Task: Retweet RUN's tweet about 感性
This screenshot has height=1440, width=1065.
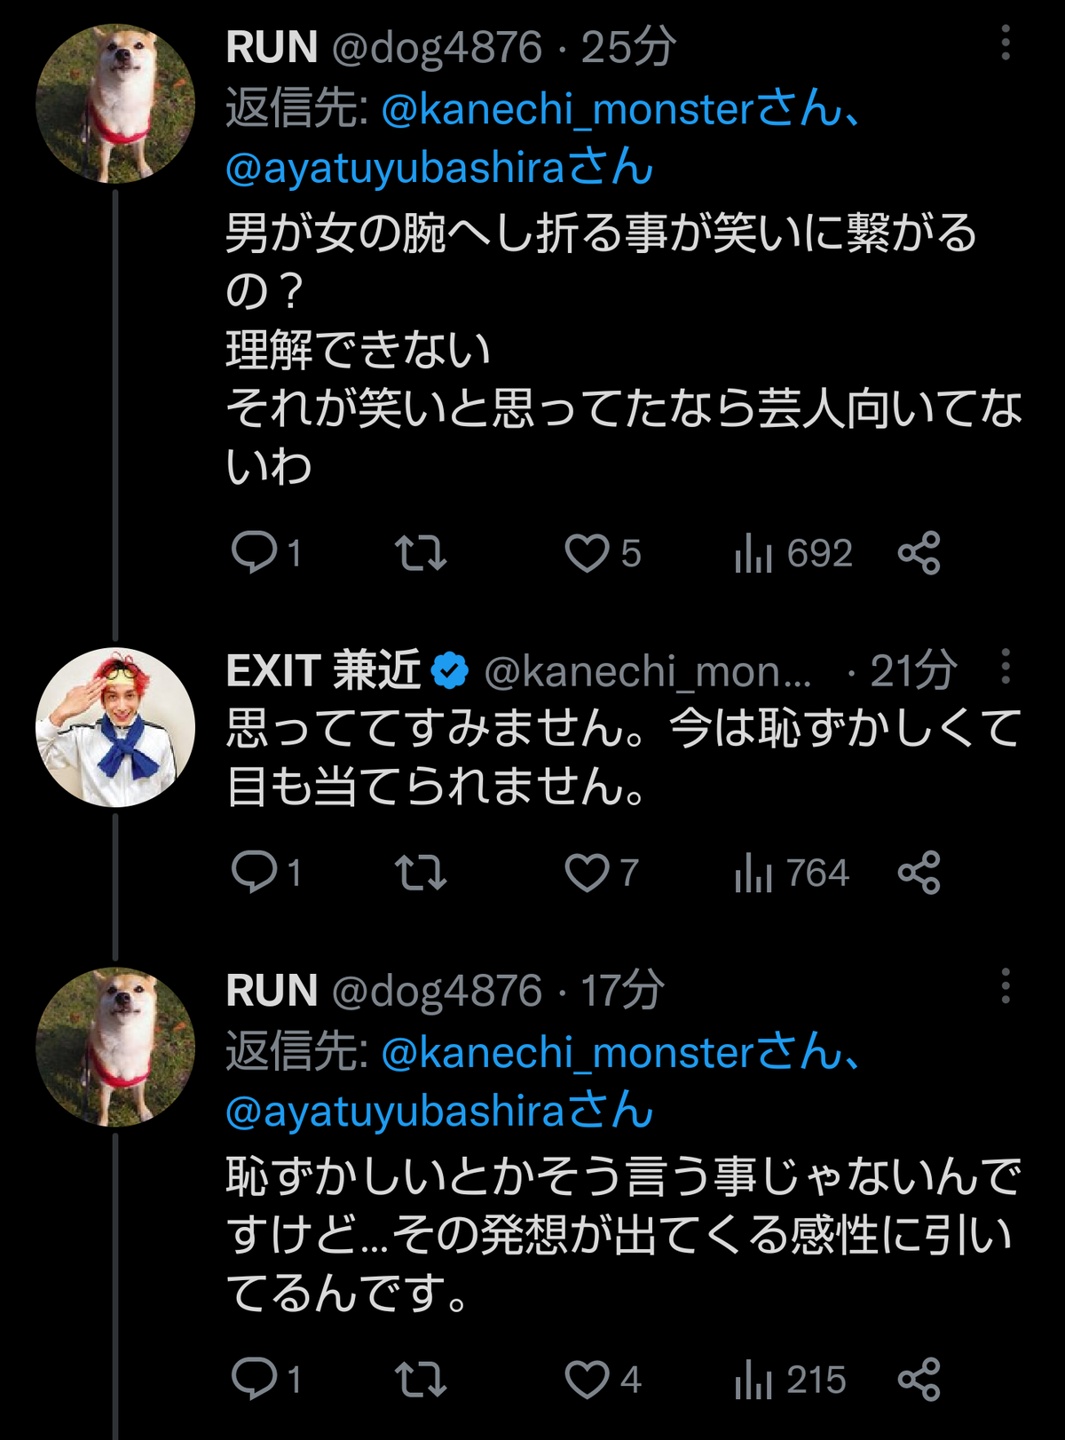Action: tap(421, 1379)
